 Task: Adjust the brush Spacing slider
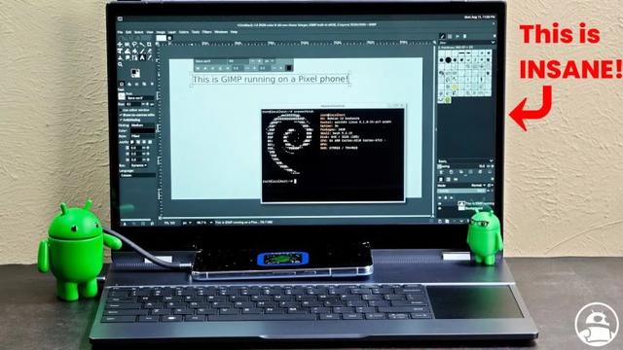[461, 166]
